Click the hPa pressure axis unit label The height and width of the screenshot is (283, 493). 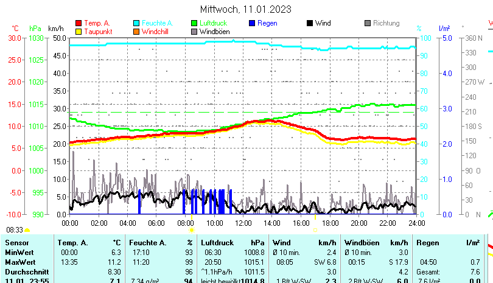36,28
